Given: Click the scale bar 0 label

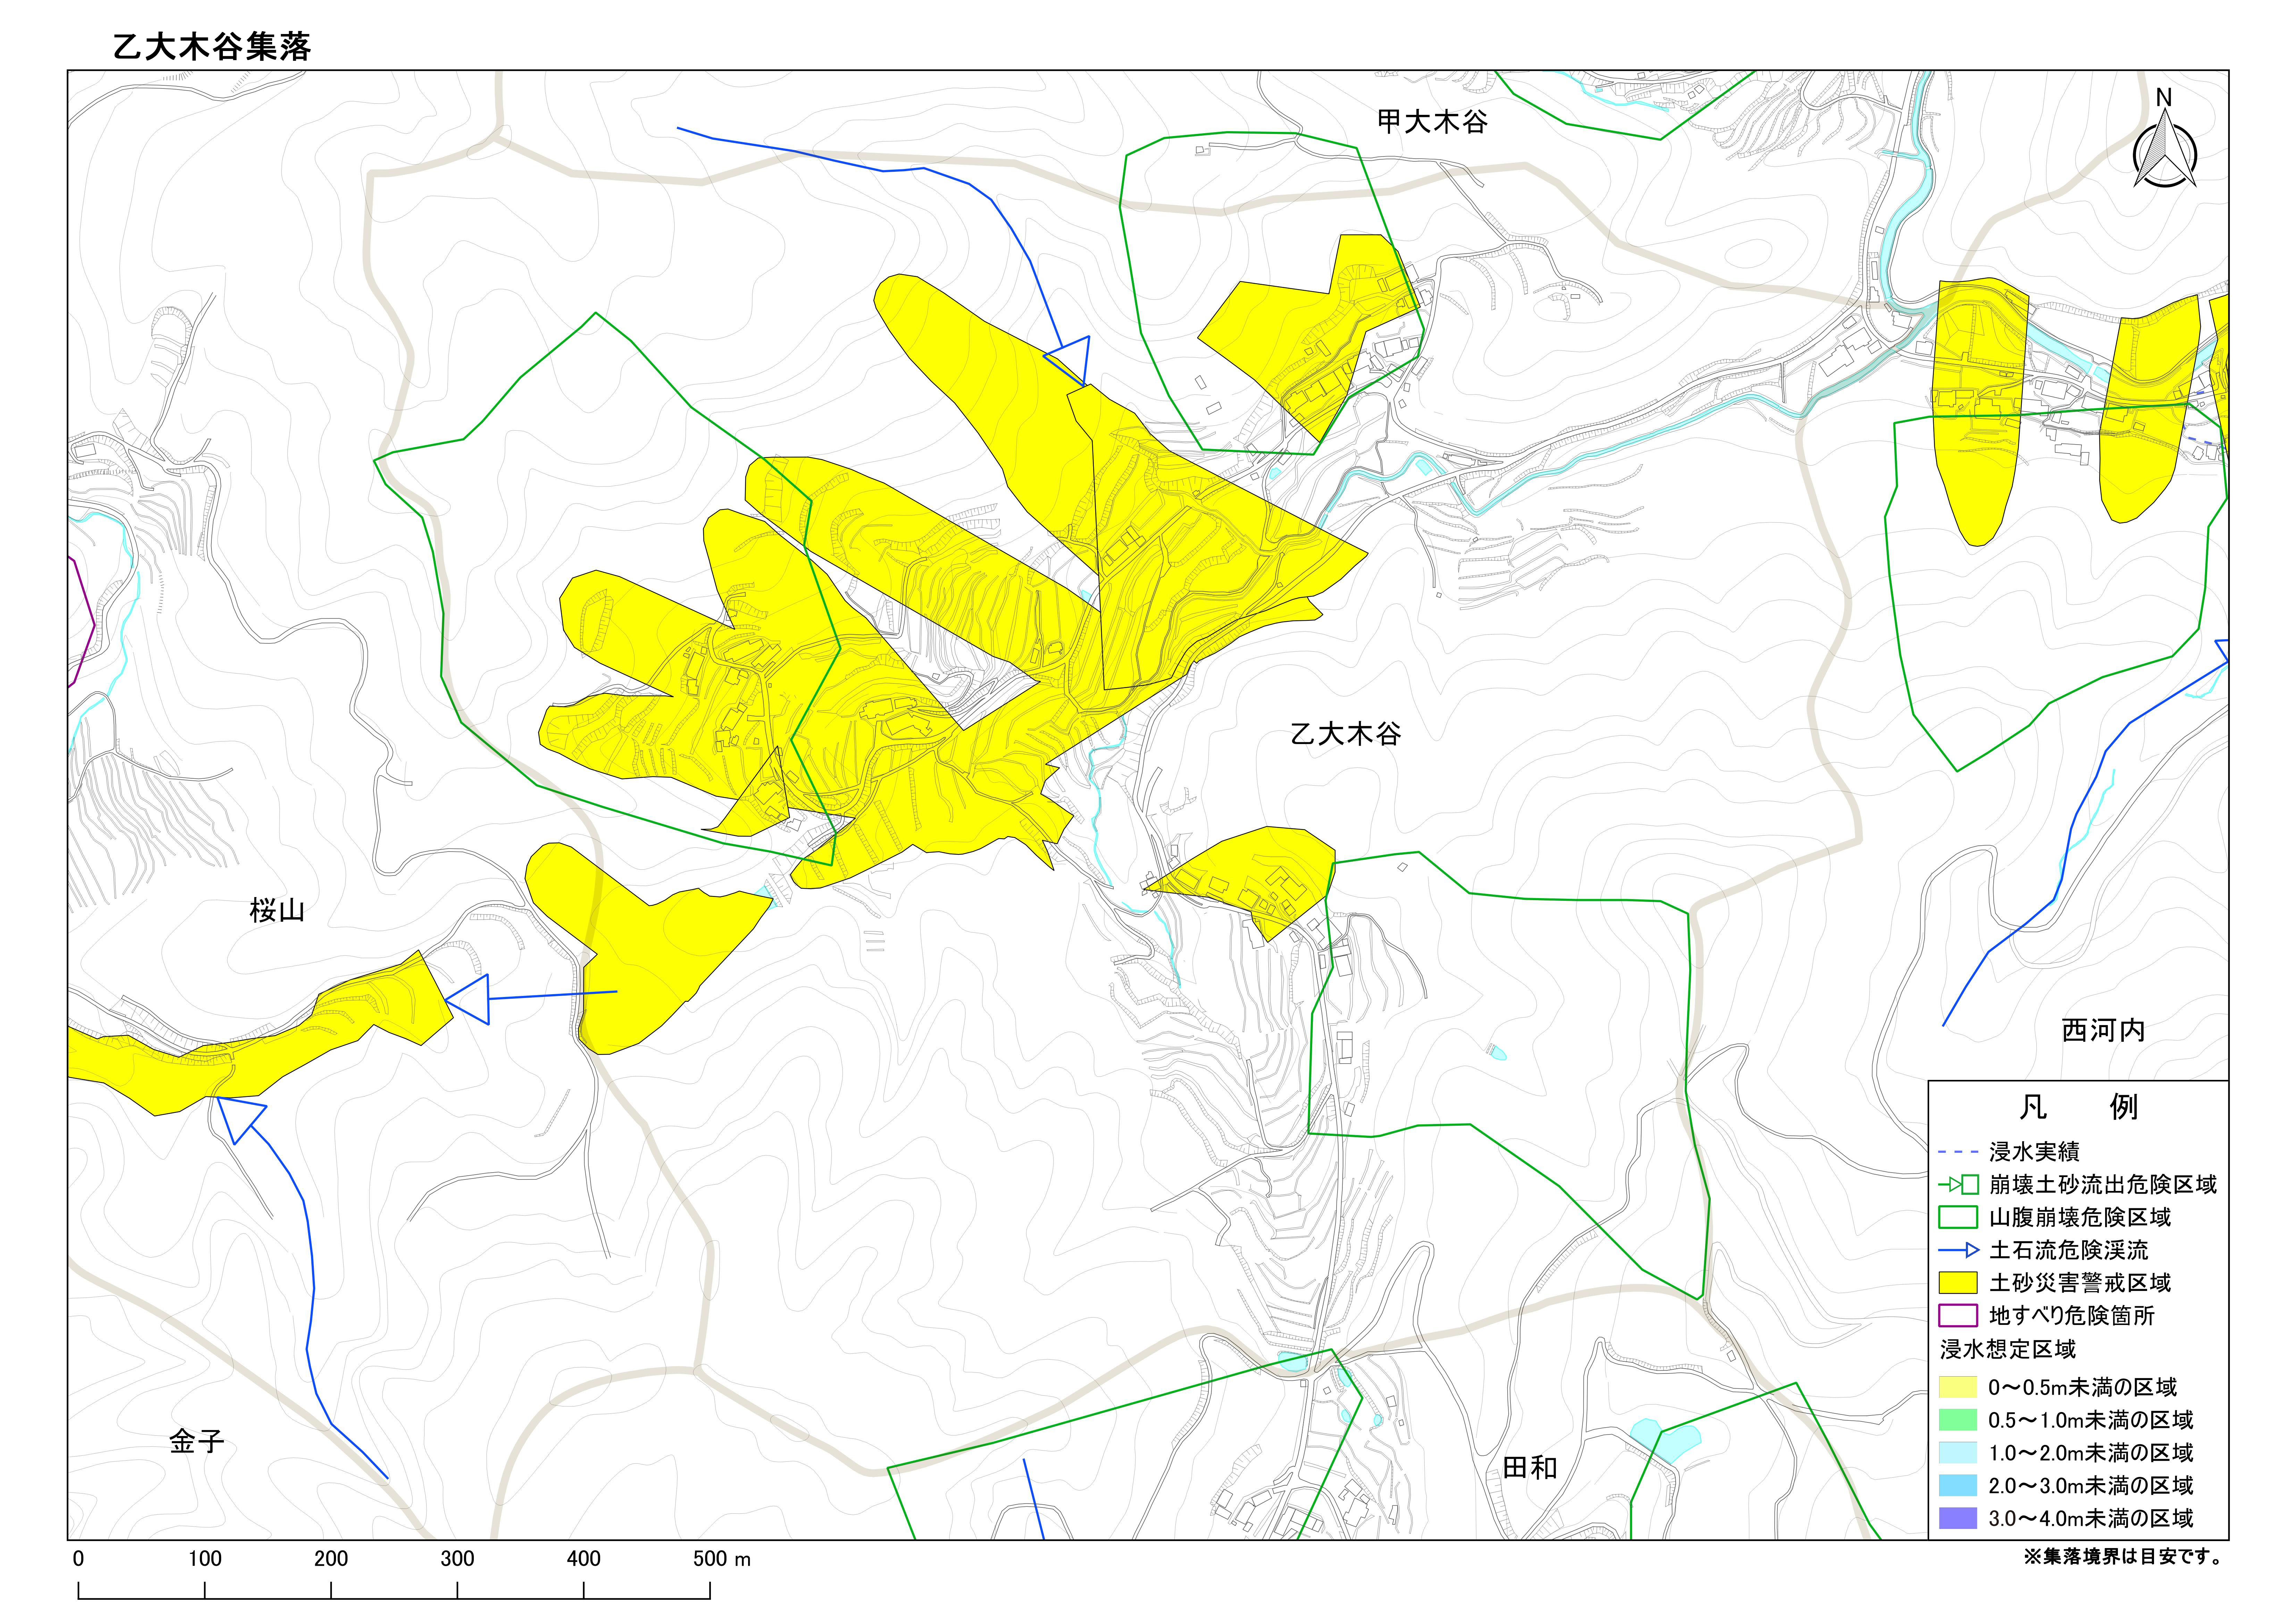Looking at the screenshot, I should (78, 1559).
